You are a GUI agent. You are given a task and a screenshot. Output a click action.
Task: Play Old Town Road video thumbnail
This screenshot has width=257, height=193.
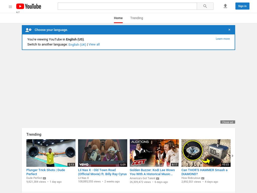[103, 153]
